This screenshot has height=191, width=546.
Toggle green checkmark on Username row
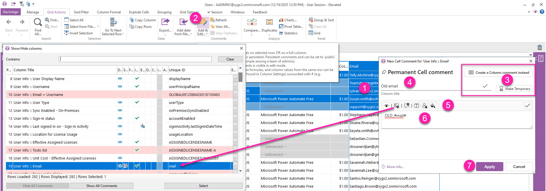[137, 87]
